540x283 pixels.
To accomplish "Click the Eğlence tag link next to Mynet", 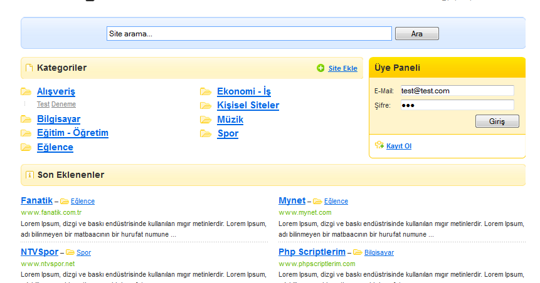I will (336, 201).
